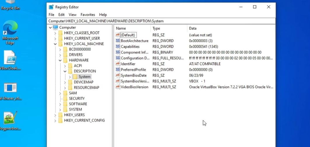Expand the HKEY_CLASSES_ROOT key
Image resolution: width=310 pixels, height=147 pixels.
55,33
